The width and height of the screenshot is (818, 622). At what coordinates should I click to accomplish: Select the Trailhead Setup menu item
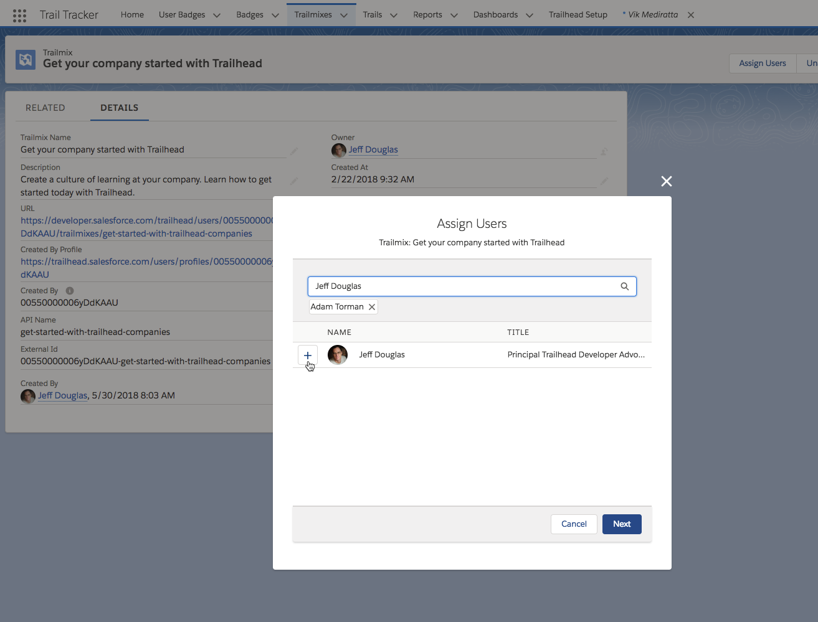[x=578, y=14]
